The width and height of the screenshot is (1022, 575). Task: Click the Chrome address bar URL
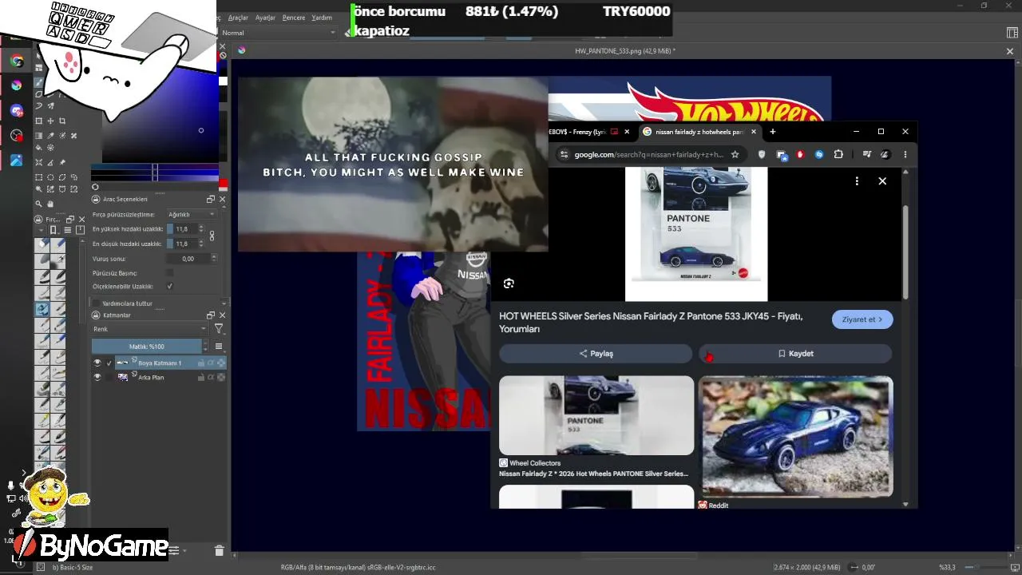click(x=648, y=154)
